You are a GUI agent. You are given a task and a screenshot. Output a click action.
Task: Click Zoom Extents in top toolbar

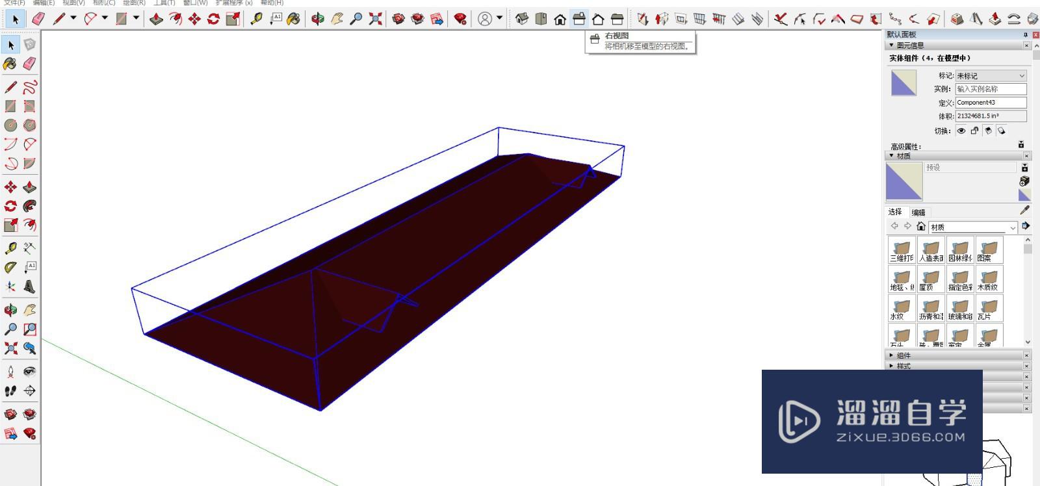tap(375, 19)
